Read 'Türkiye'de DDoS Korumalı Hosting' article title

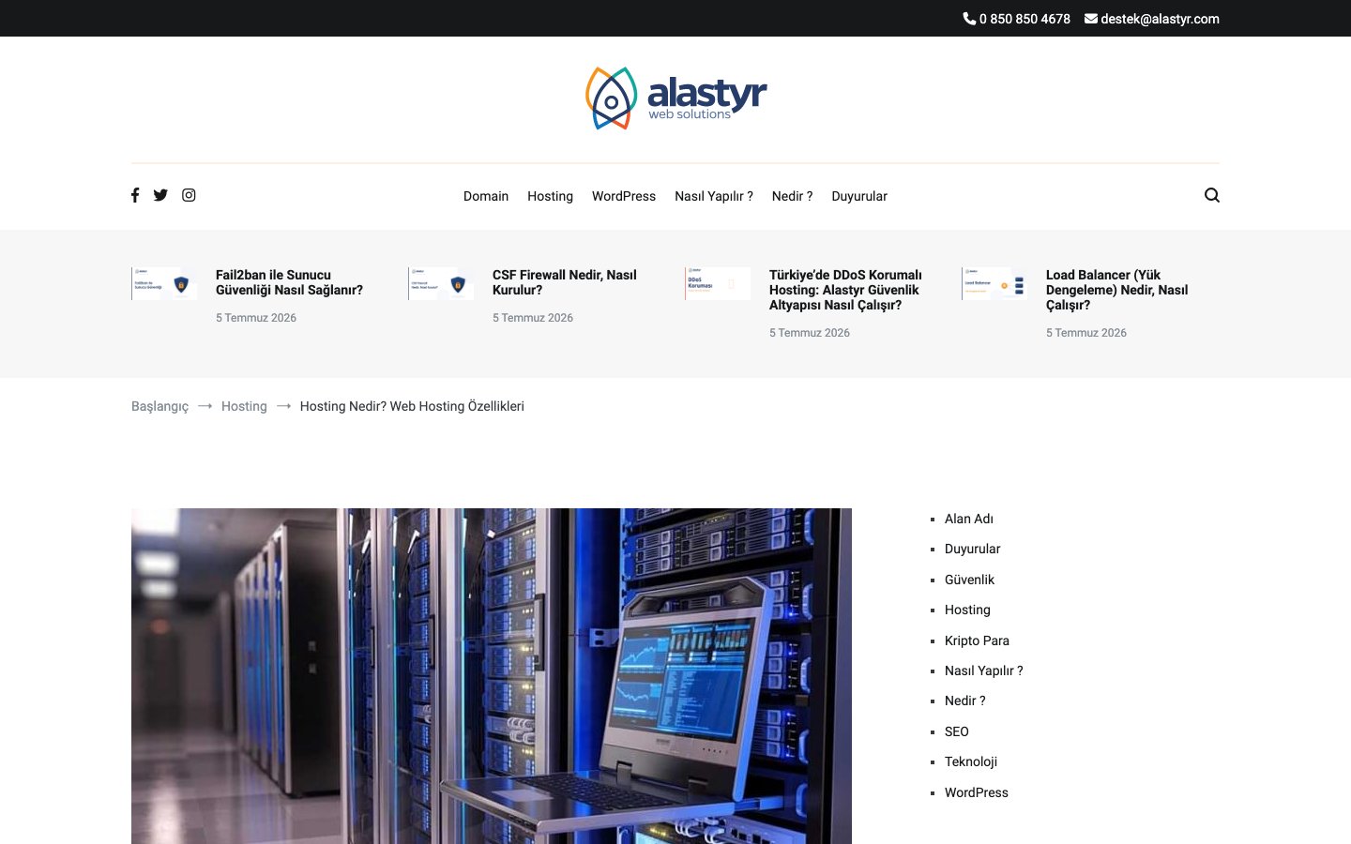click(x=845, y=290)
